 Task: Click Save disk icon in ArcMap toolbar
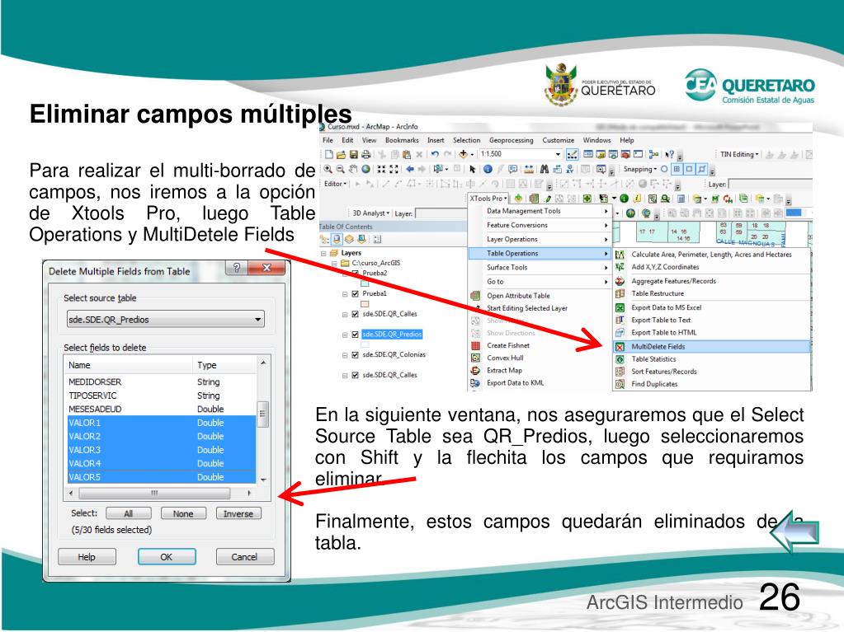pos(353,155)
